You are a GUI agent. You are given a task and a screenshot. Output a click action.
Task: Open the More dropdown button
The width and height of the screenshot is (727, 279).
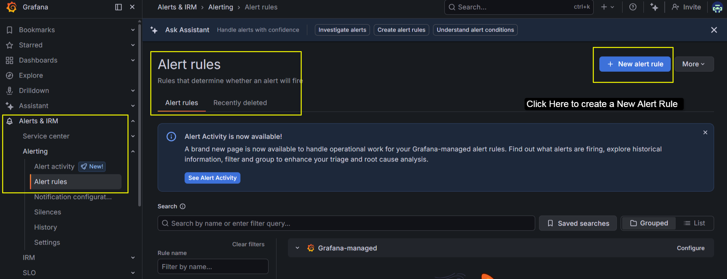[694, 64]
